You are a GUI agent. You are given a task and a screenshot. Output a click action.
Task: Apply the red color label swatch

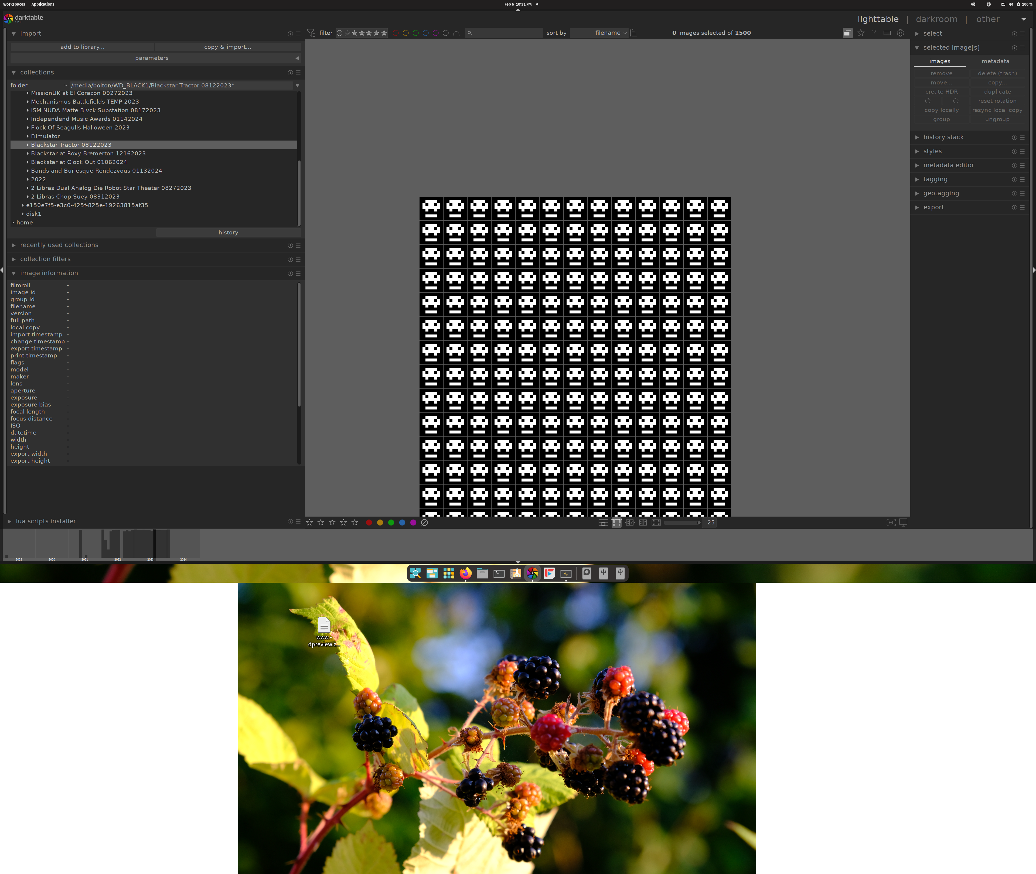[x=369, y=522]
